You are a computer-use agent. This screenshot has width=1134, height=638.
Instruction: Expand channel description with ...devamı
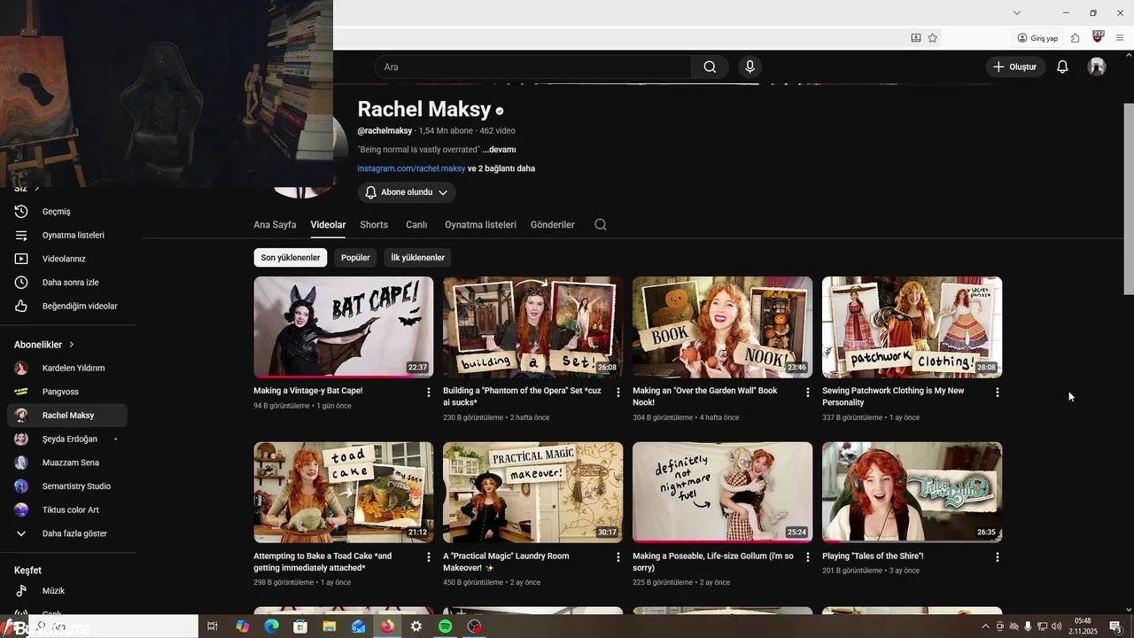pyautogui.click(x=499, y=150)
